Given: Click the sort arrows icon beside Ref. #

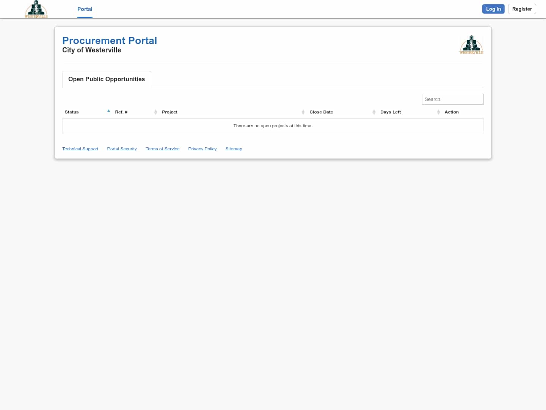Looking at the screenshot, I should (x=155, y=112).
